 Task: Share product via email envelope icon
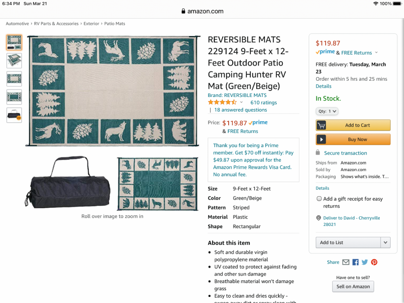(346, 262)
